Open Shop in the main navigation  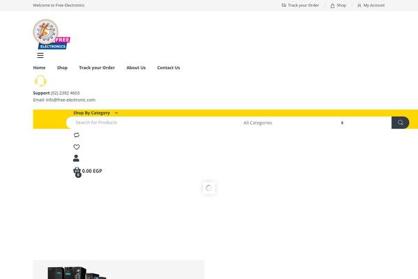[x=62, y=68]
